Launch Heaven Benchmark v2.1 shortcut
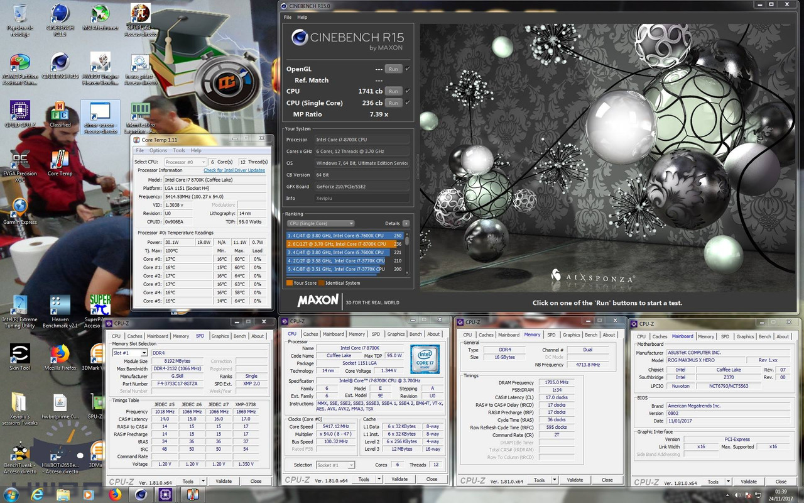 60,312
